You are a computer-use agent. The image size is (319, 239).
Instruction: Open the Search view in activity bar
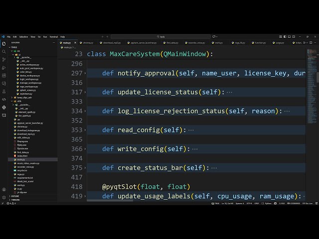click(4, 52)
